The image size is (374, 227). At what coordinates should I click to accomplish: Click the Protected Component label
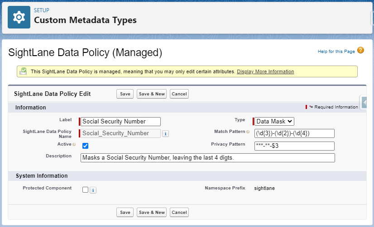[x=47, y=188]
